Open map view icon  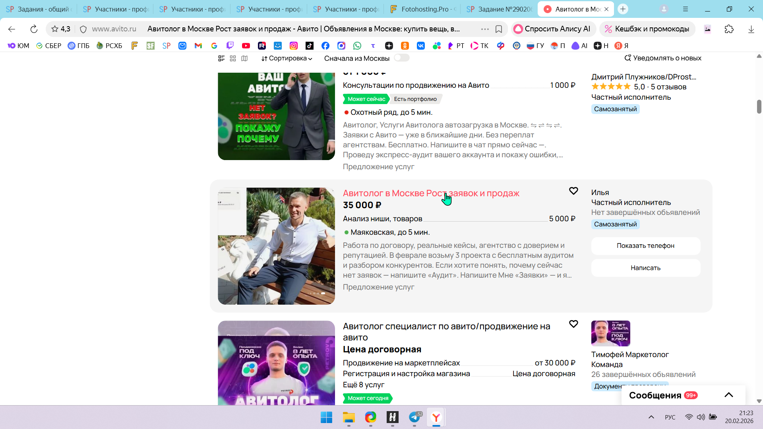(x=244, y=58)
